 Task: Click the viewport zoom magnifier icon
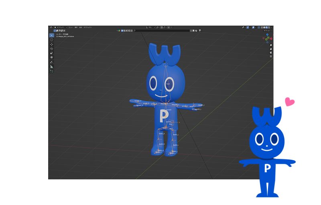271,45
